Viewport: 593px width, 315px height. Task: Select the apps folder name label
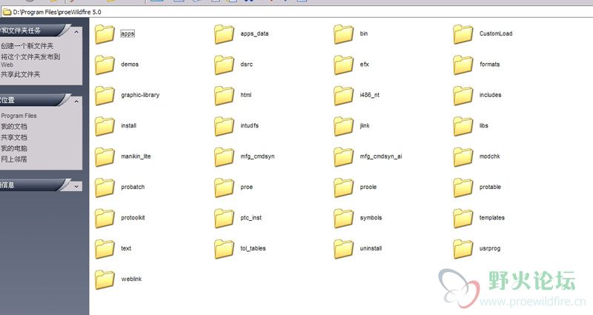127,33
